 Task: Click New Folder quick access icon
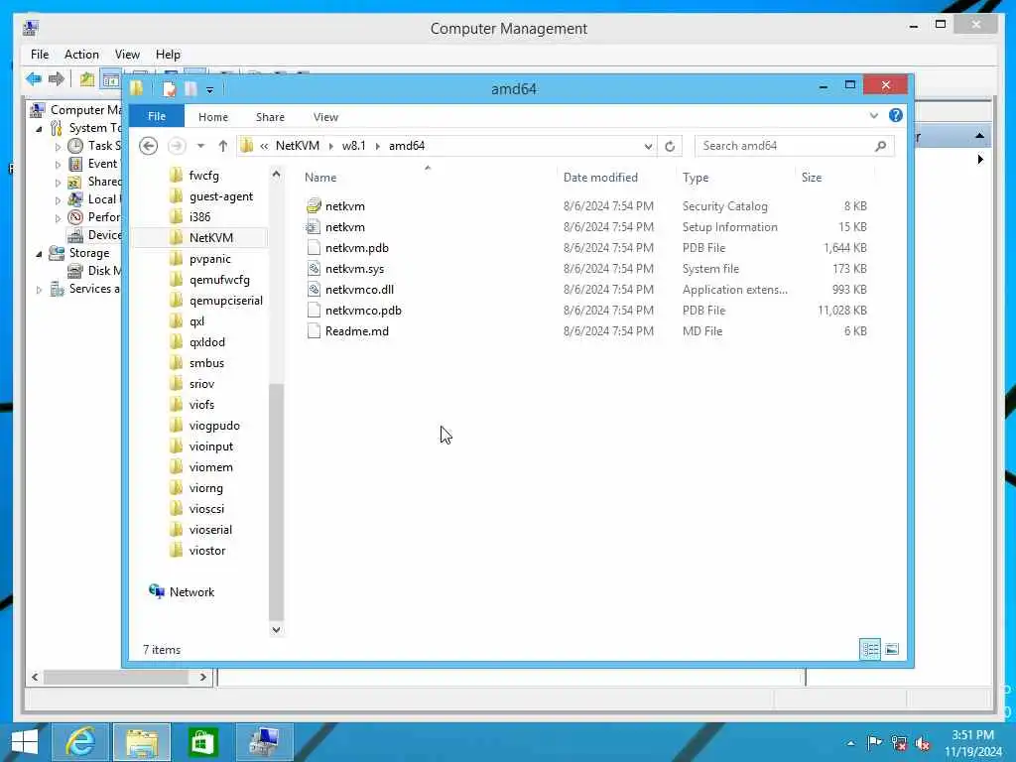pos(190,88)
